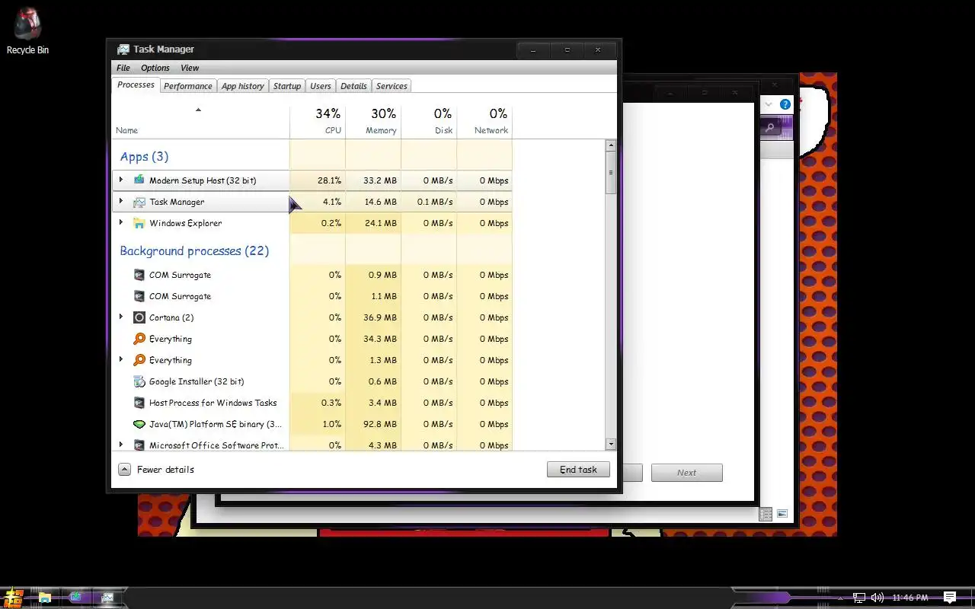Click the Task Manager title bar icon
The image size is (975, 609).
pos(123,49)
